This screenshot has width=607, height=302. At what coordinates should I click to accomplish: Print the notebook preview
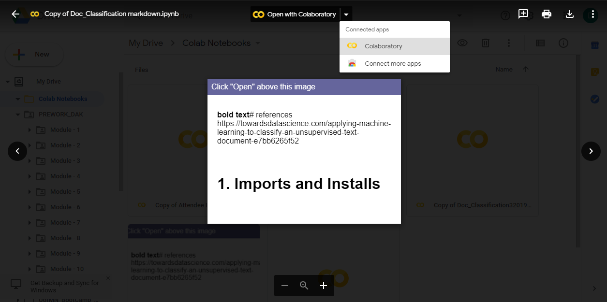pyautogui.click(x=547, y=14)
